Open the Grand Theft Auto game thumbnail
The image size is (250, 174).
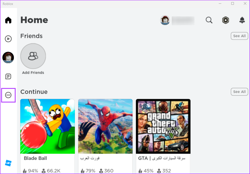tap(163, 126)
